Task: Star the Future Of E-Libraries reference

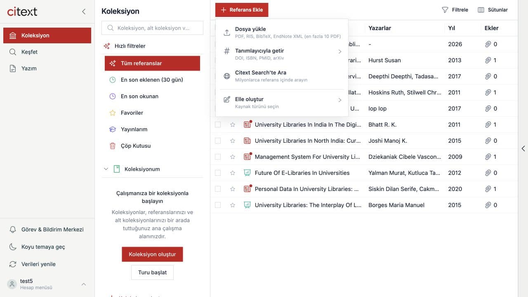Action: 233,173
